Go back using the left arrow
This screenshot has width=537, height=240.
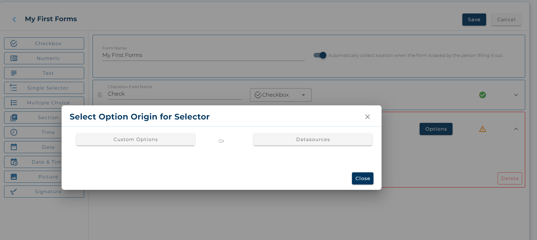pyautogui.click(x=14, y=20)
